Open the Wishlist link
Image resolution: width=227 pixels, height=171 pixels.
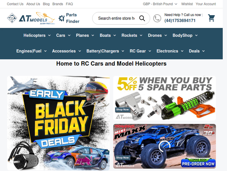(x=187, y=4)
